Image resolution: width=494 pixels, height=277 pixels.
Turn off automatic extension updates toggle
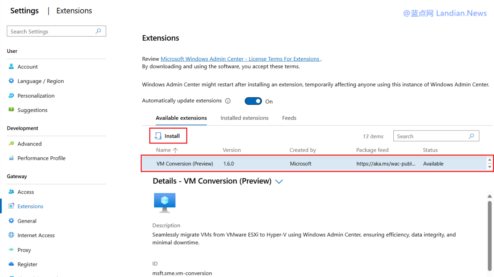coord(253,101)
